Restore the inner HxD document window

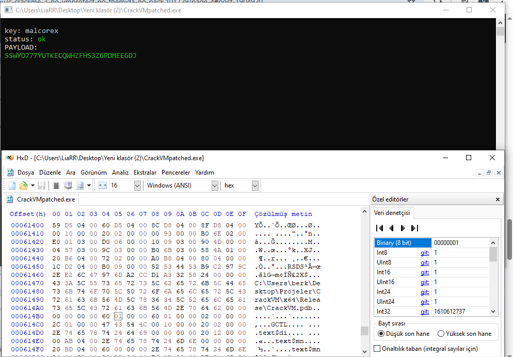point(489,173)
